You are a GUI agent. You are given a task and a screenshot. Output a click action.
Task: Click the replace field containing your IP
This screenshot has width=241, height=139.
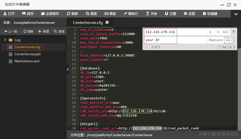coord(176,40)
